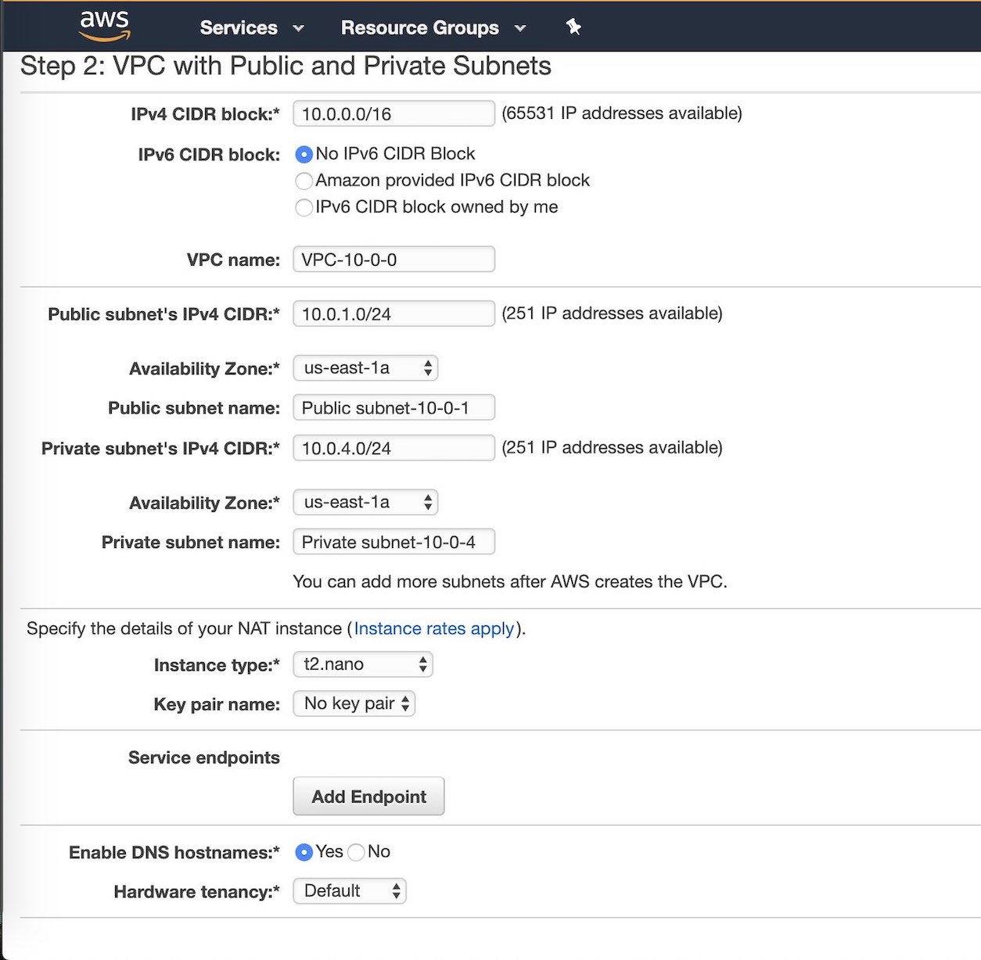Viewport: 981px width, 960px height.
Task: Set Enable DNS hostnames to Yes
Action: click(304, 852)
